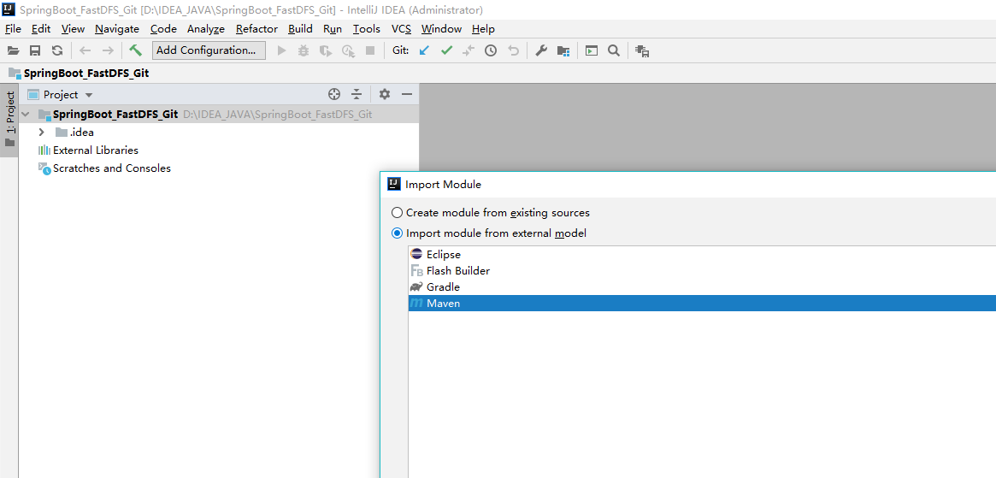The height and width of the screenshot is (478, 996).
Task: Select Eclipse in external model list
Action: [702, 254]
